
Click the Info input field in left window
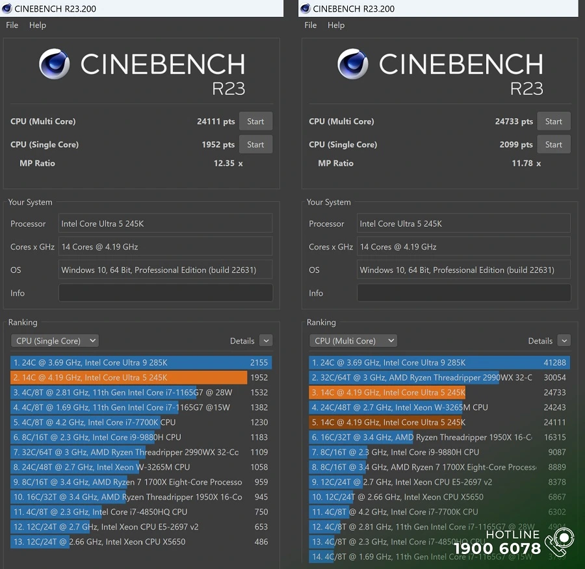[165, 293]
